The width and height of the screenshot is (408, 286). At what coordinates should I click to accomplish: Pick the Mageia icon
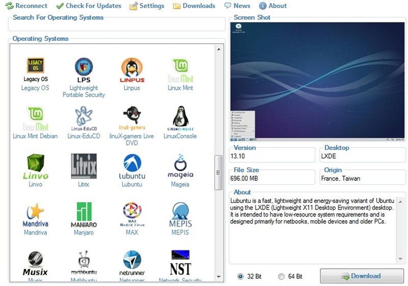181,166
